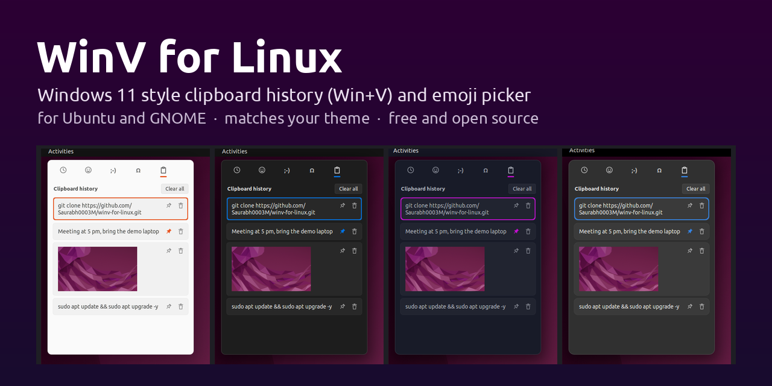Open the omega symbols tab in the purple-accent panel
This screenshot has height=386, width=772.
(x=486, y=171)
